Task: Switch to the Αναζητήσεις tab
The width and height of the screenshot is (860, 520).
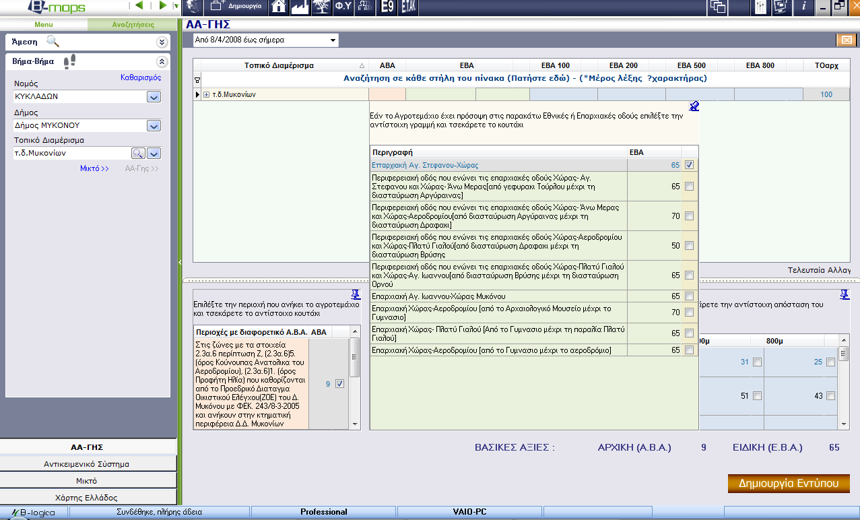Action: tap(131, 24)
